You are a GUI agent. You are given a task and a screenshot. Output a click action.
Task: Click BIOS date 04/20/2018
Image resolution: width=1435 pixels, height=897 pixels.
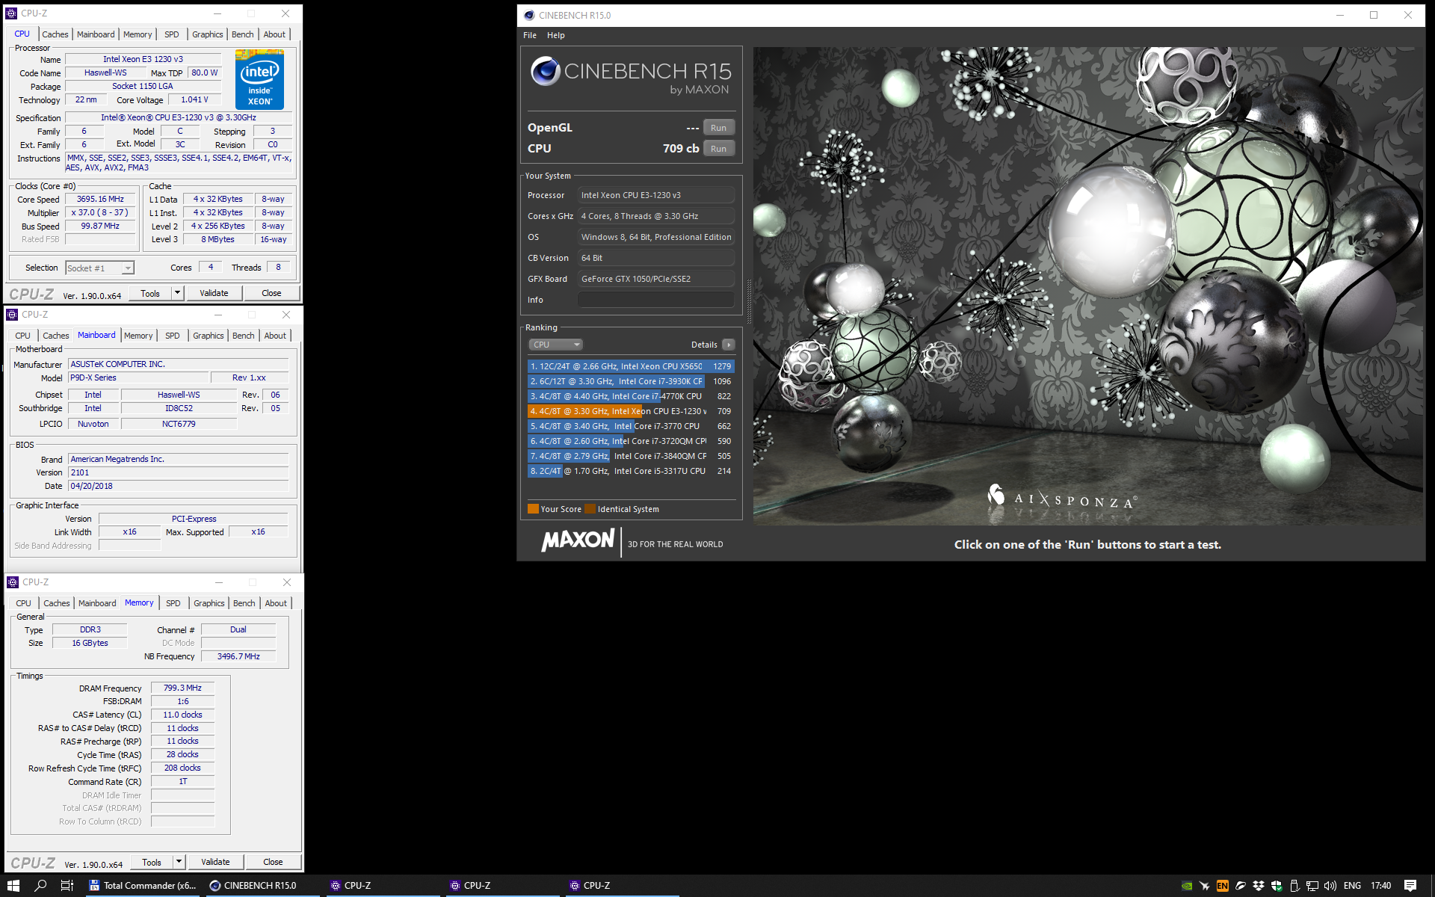[x=179, y=486]
